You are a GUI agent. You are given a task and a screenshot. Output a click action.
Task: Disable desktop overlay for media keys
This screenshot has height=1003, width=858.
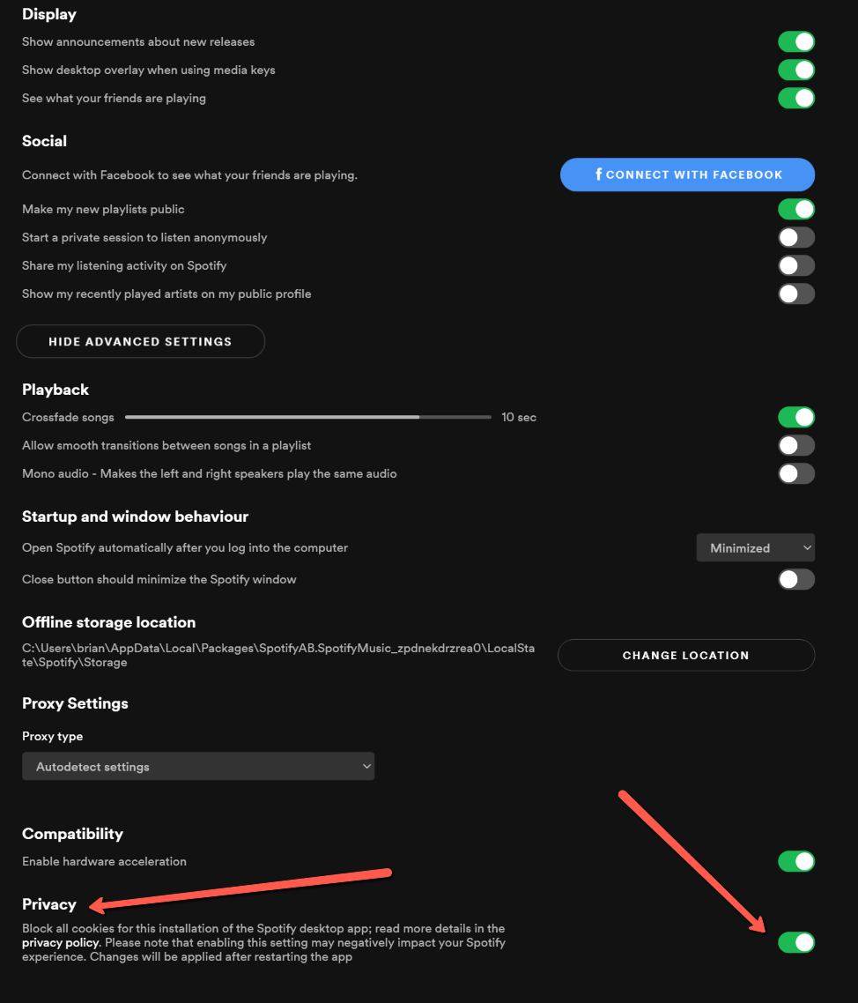[795, 70]
